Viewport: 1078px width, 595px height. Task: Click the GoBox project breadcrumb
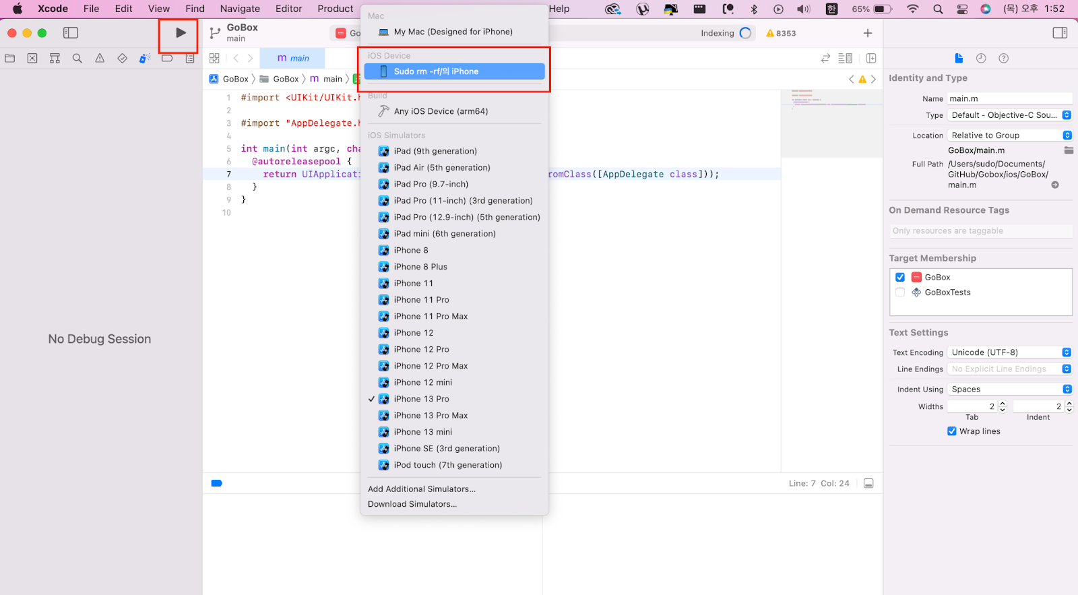[x=229, y=79]
